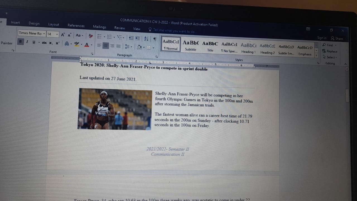Open the Mailings tab

pos(100,27)
